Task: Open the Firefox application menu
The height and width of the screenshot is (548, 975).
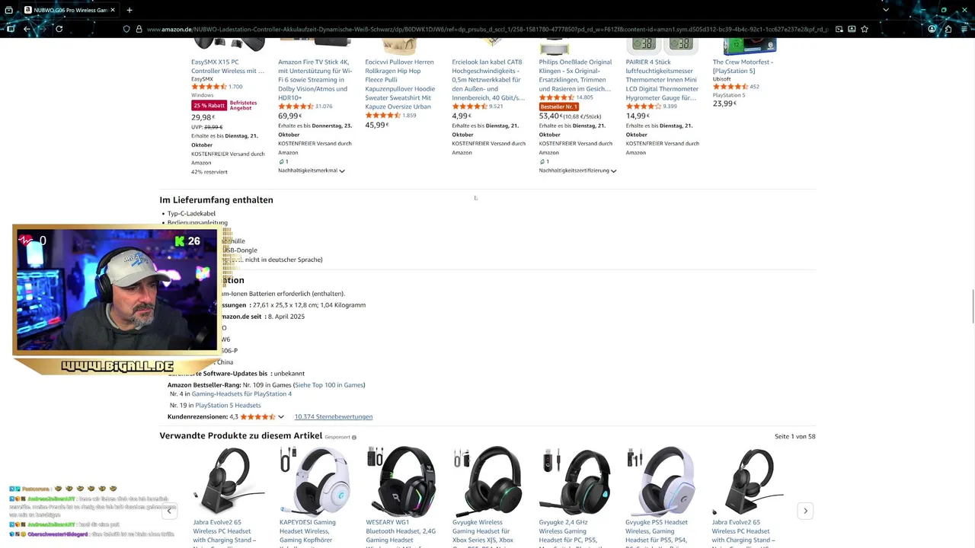Action: point(964,29)
